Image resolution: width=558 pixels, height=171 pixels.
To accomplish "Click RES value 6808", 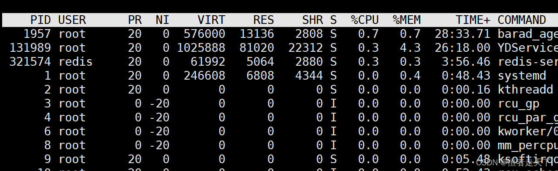I will tap(260, 76).
